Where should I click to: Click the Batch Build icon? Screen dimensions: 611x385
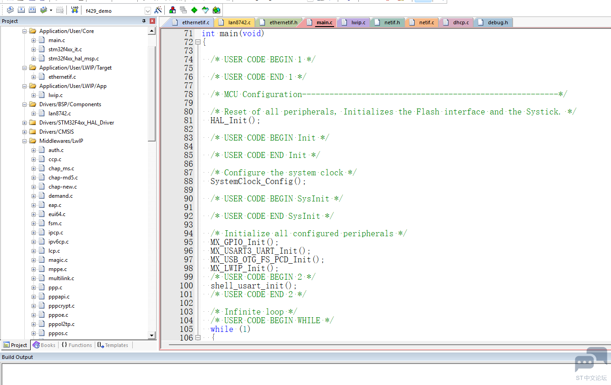(x=43, y=10)
